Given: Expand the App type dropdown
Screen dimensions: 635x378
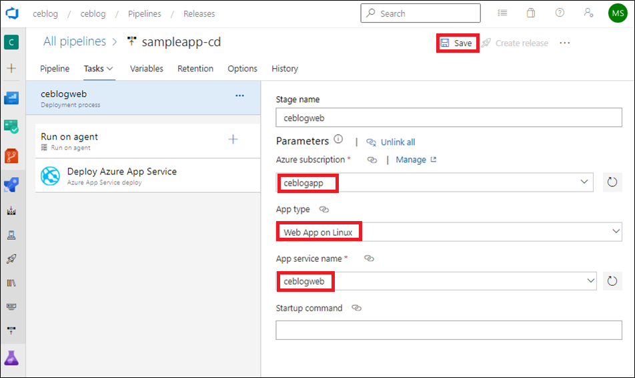Looking at the screenshot, I should [x=616, y=231].
